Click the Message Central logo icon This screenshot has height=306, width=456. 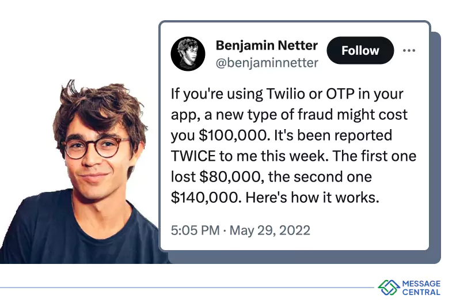[389, 288]
